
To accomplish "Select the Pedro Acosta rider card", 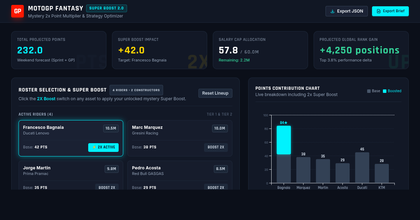I will coord(180,175).
